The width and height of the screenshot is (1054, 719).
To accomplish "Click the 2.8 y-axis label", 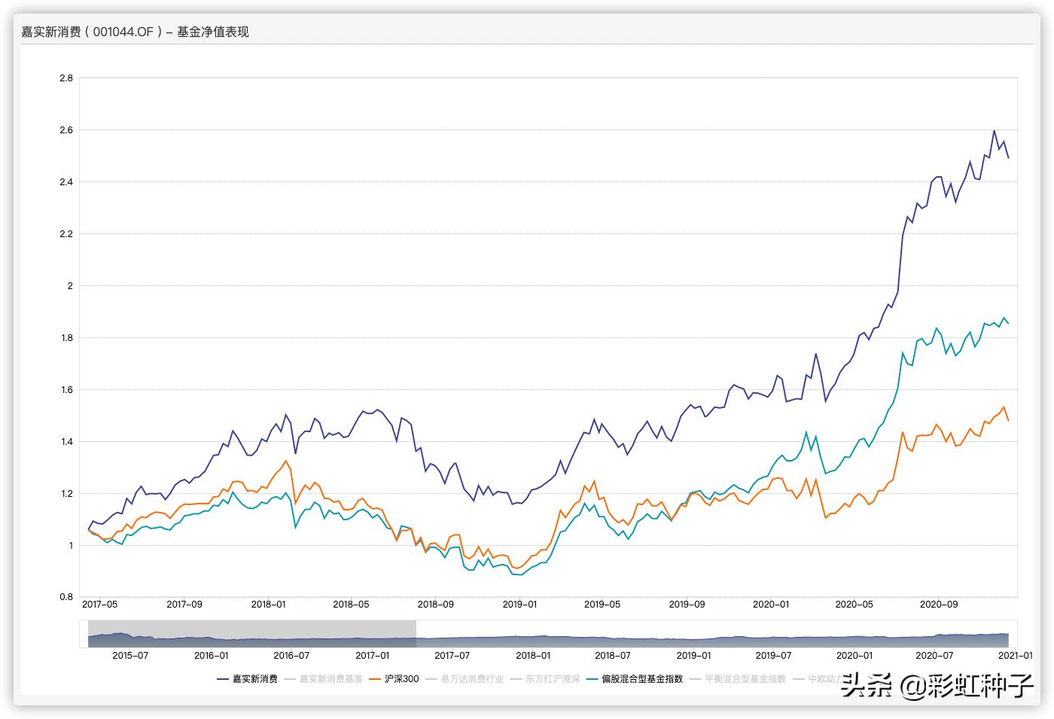I will [x=66, y=78].
